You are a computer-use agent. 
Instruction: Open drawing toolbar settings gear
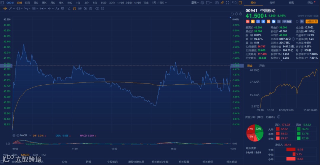[x=103, y=9]
